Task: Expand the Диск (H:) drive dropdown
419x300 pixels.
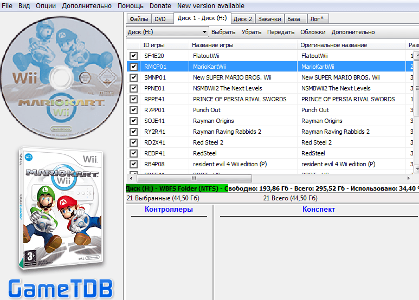Action: point(167,32)
